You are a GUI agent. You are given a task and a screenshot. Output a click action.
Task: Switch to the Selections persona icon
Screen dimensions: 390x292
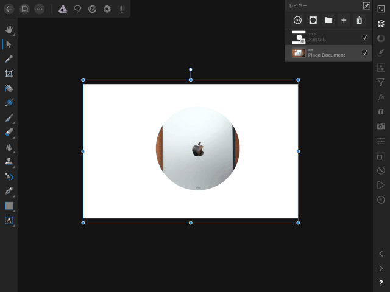click(x=77, y=9)
